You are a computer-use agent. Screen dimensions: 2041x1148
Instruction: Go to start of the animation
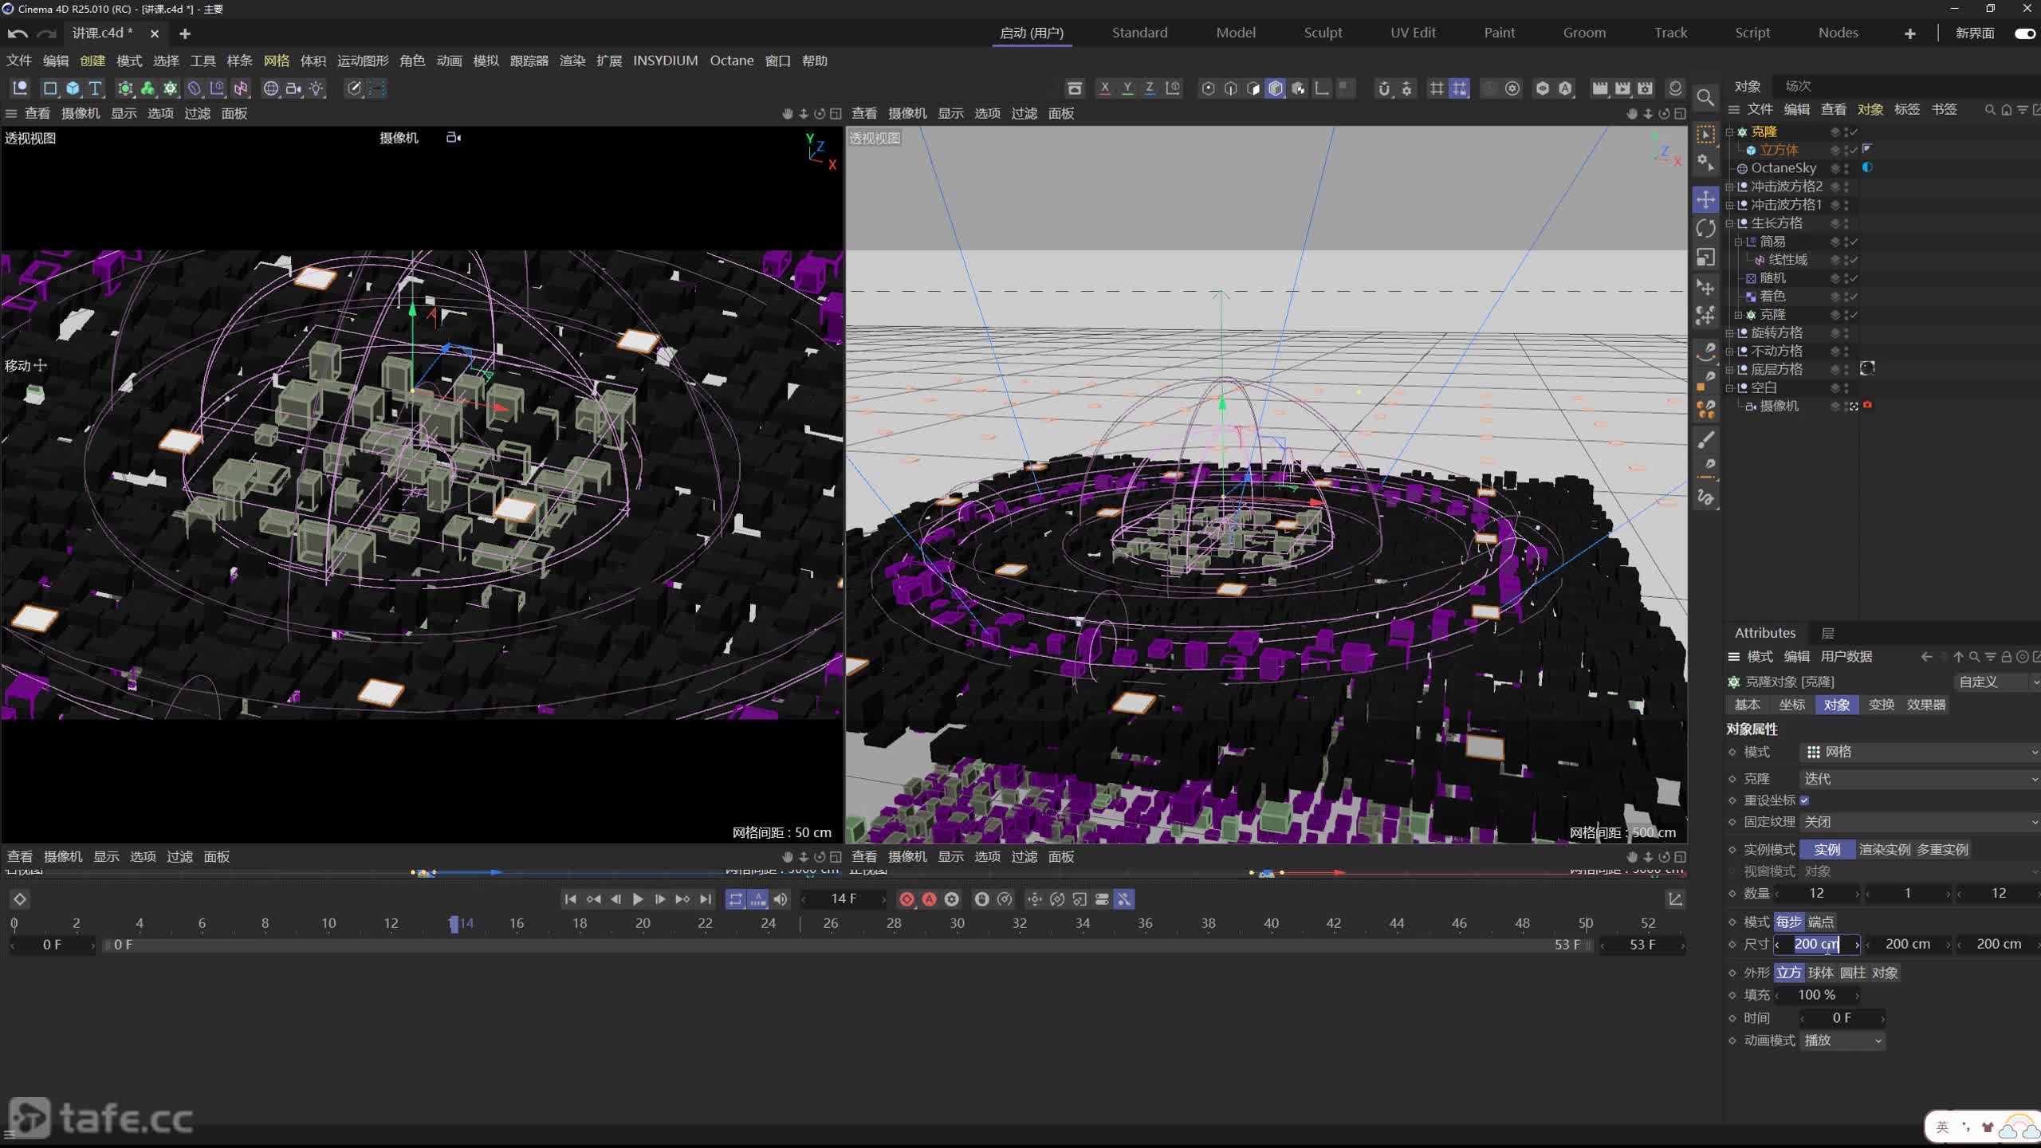click(570, 899)
